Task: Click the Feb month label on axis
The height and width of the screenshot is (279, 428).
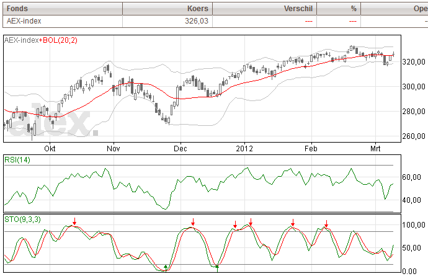Action: click(311, 148)
